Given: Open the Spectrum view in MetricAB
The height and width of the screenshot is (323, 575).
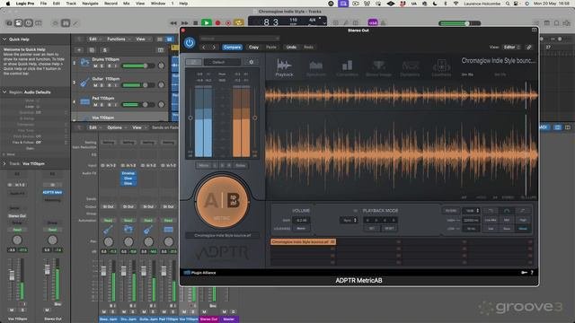Looking at the screenshot, I should pyautogui.click(x=315, y=68).
